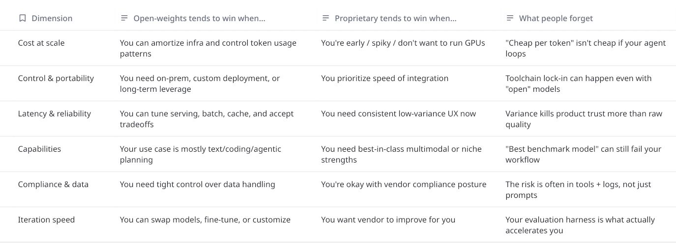Click "You're okay with vendor compliance posture" cell
Viewport: 676px width, 248px height.
(x=404, y=184)
